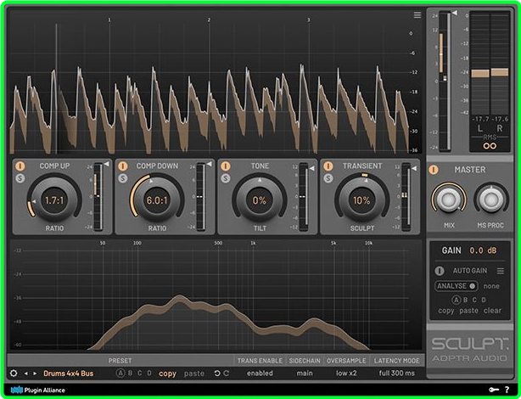Click paste in the auto gain panel
The height and width of the screenshot is (399, 521).
469,311
